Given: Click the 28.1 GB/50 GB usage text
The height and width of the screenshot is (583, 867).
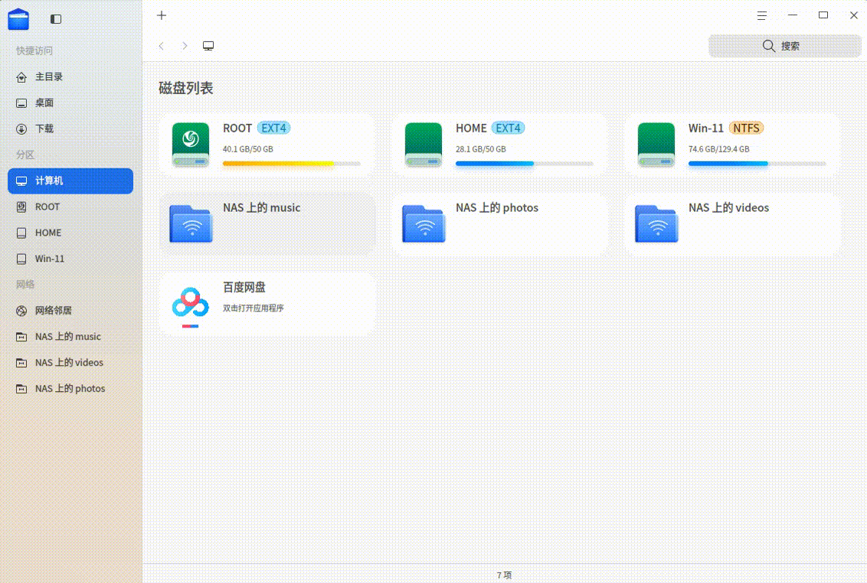Looking at the screenshot, I should (x=480, y=149).
